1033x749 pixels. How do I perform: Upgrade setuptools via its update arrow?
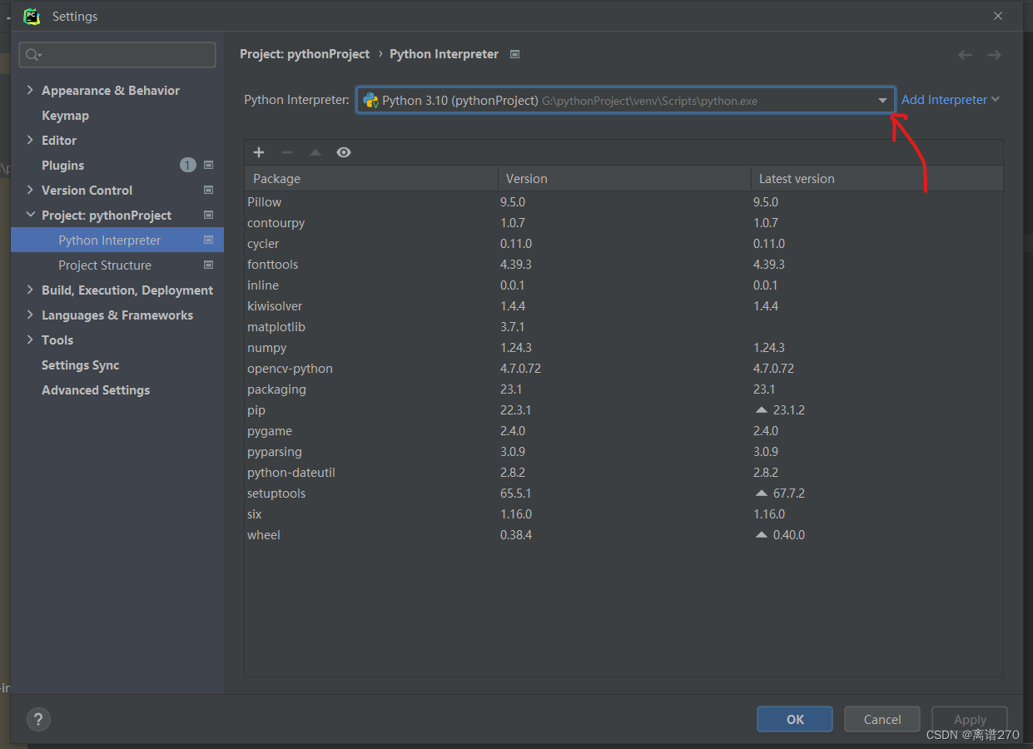click(x=761, y=493)
